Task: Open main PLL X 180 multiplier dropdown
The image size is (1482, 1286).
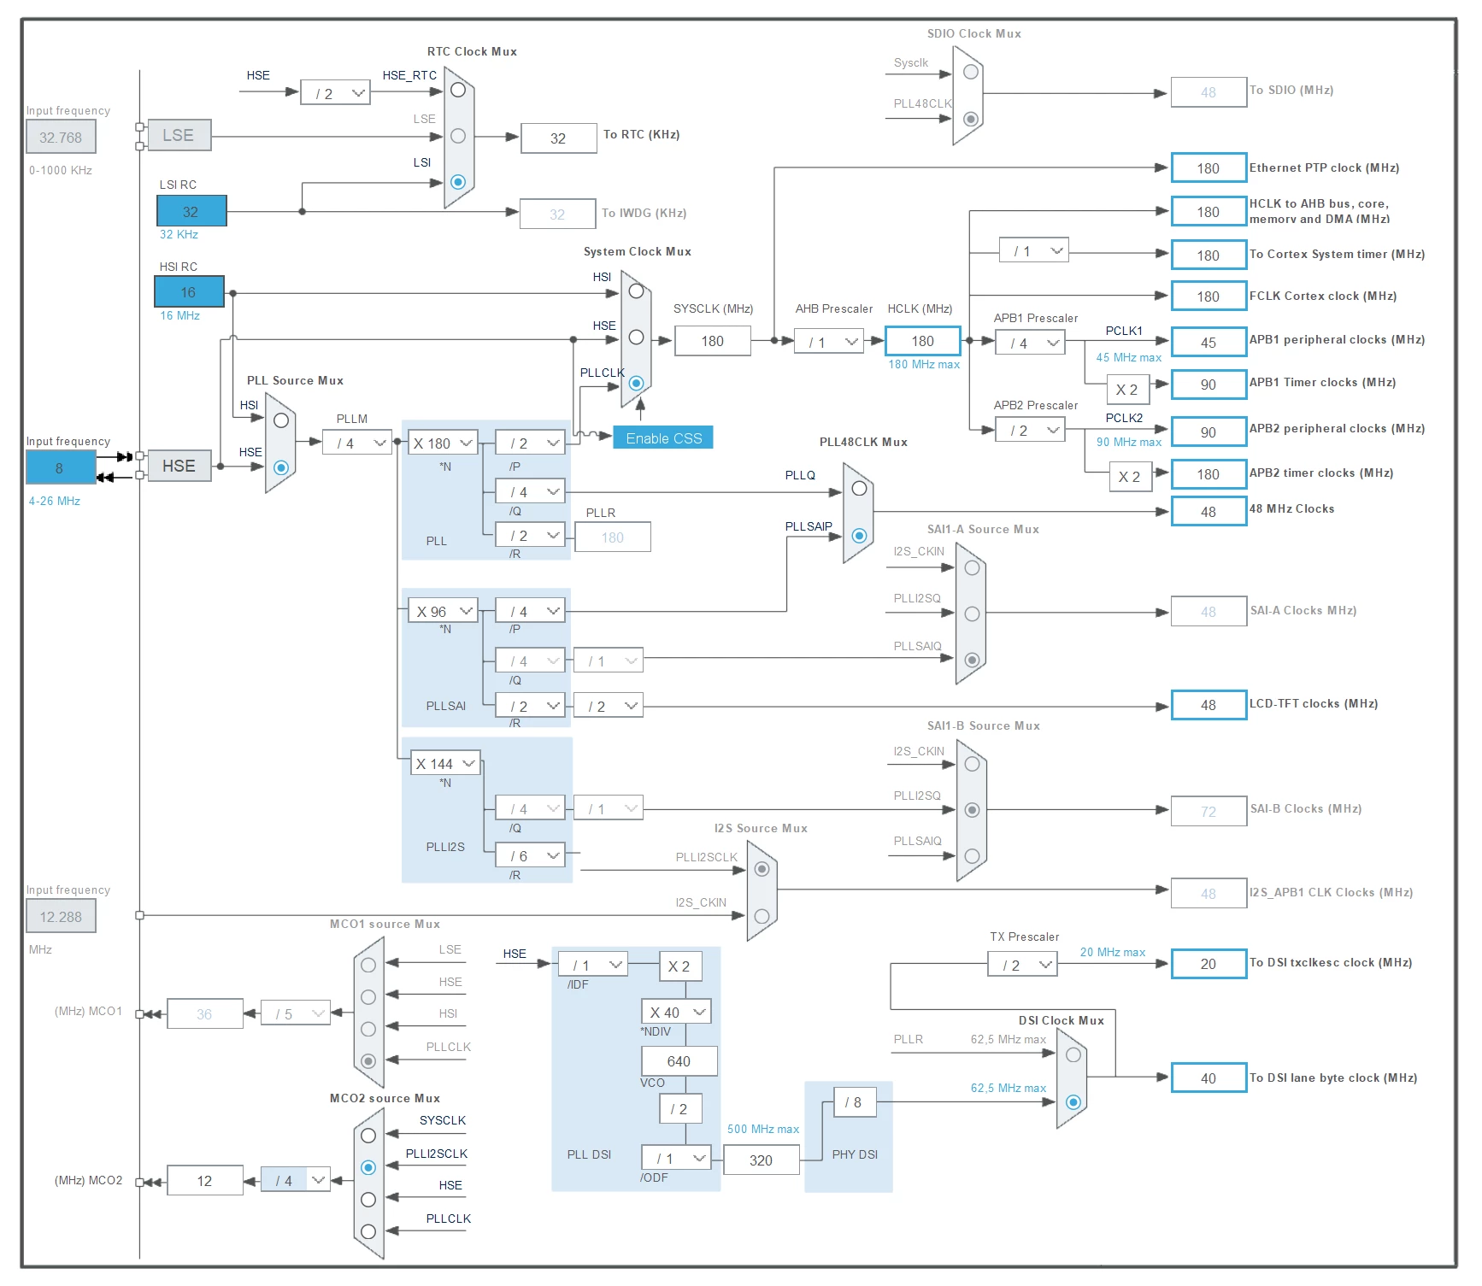Action: 443,443
